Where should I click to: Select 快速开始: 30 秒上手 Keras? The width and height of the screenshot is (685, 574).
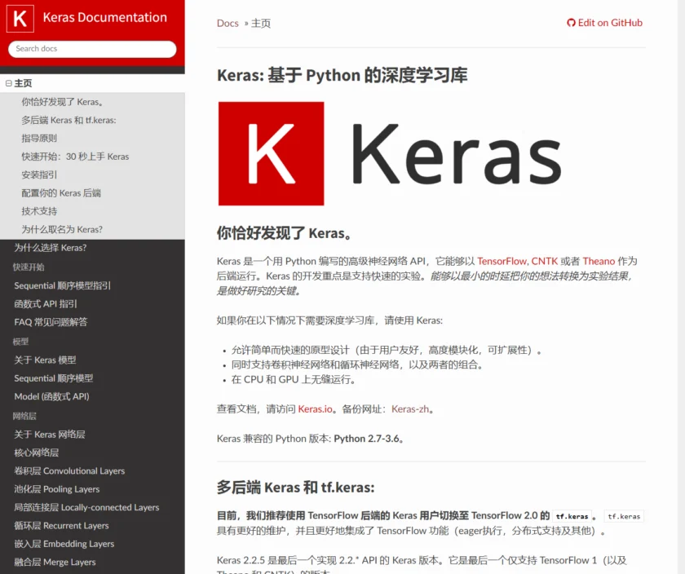click(x=75, y=157)
